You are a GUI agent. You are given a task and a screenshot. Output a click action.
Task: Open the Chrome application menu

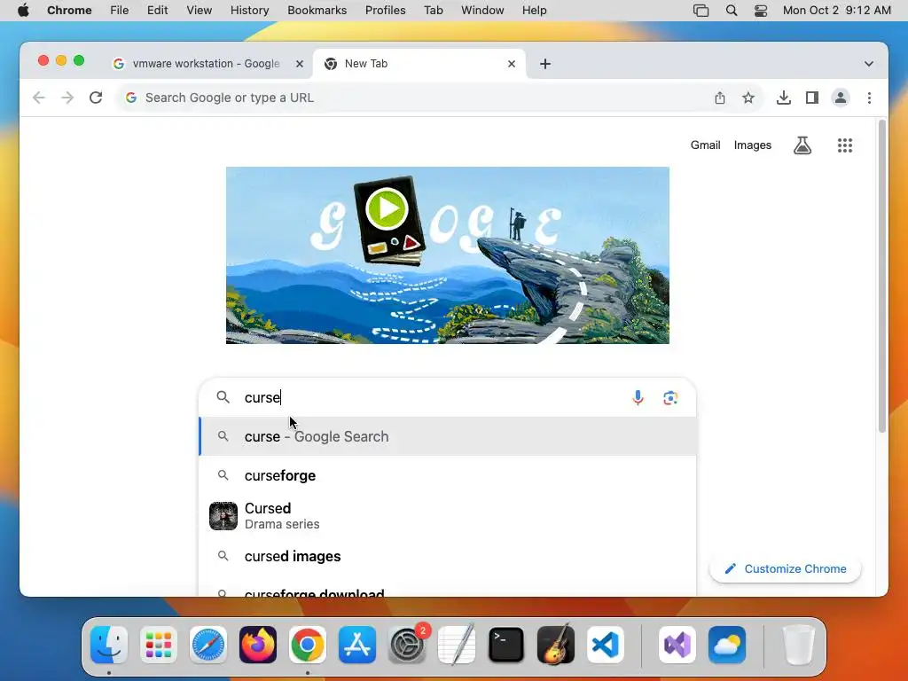[x=69, y=11]
